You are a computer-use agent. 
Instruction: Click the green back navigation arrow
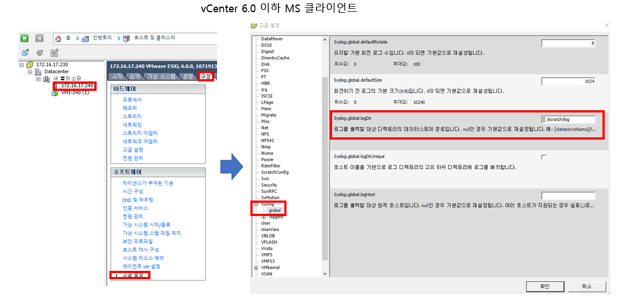tap(24, 38)
